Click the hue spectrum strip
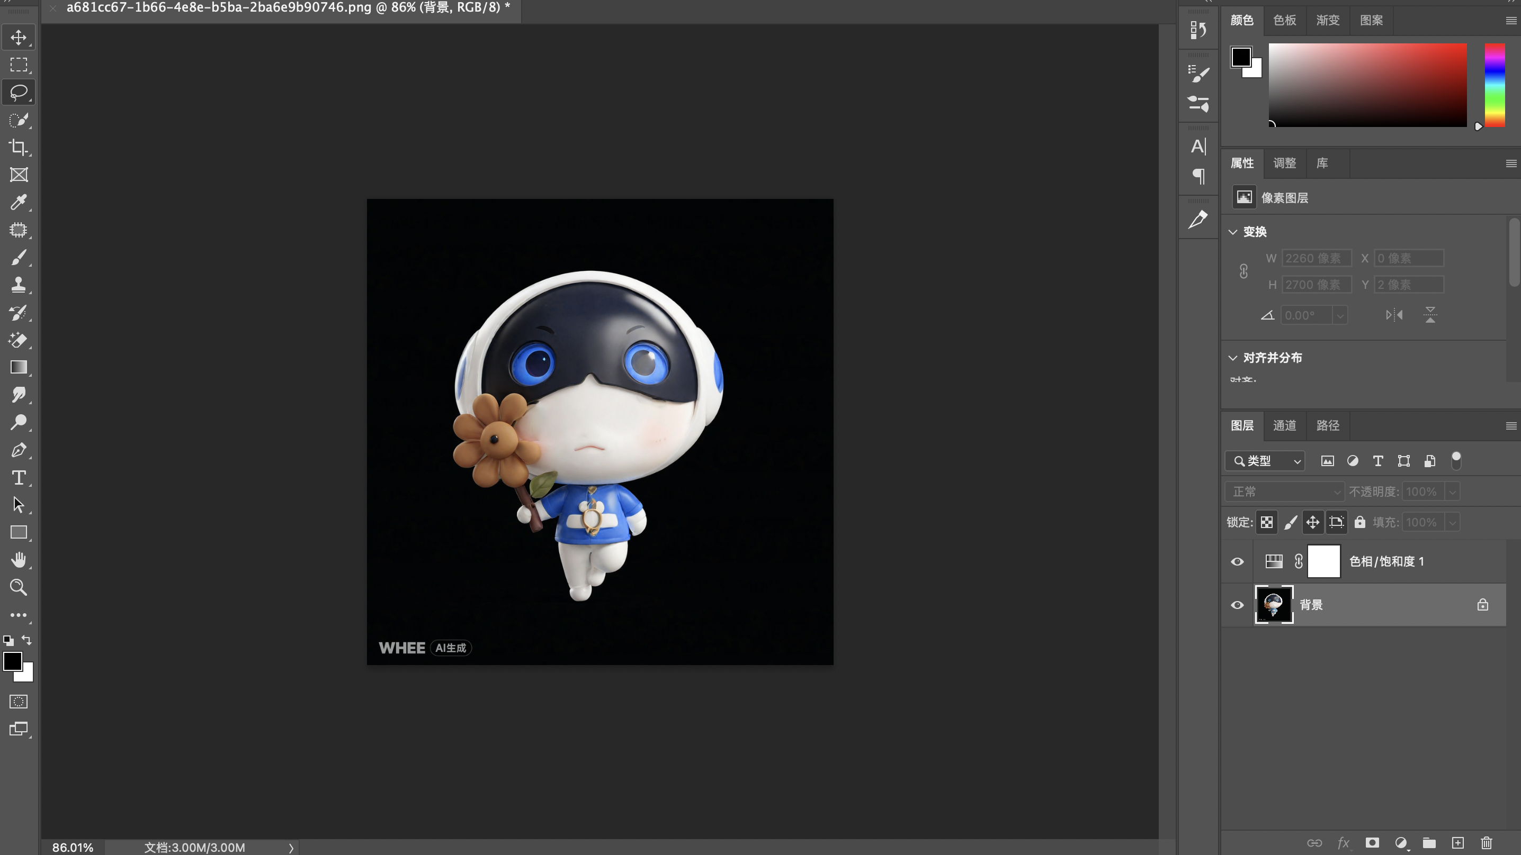Image resolution: width=1521 pixels, height=855 pixels. click(x=1495, y=85)
